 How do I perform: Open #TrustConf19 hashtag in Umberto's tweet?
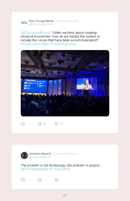click(x=60, y=169)
